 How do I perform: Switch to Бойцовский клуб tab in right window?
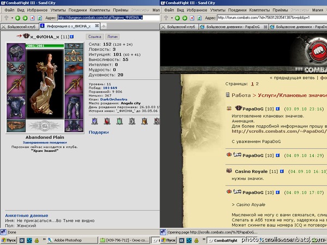(x=179, y=27)
